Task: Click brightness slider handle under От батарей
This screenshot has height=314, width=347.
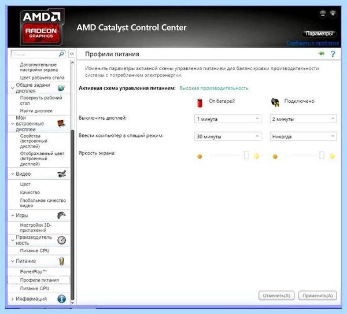Action: (x=246, y=155)
